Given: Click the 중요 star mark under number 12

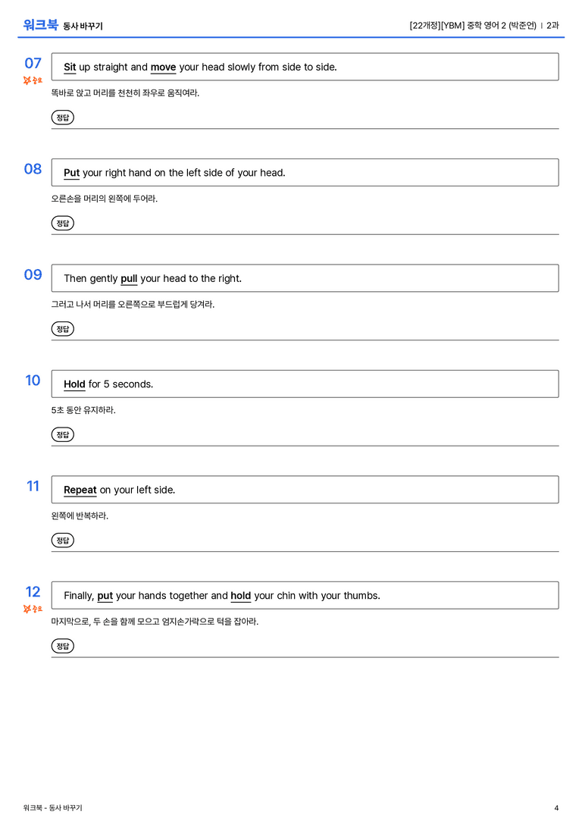Looking at the screenshot, I should [x=33, y=609].
